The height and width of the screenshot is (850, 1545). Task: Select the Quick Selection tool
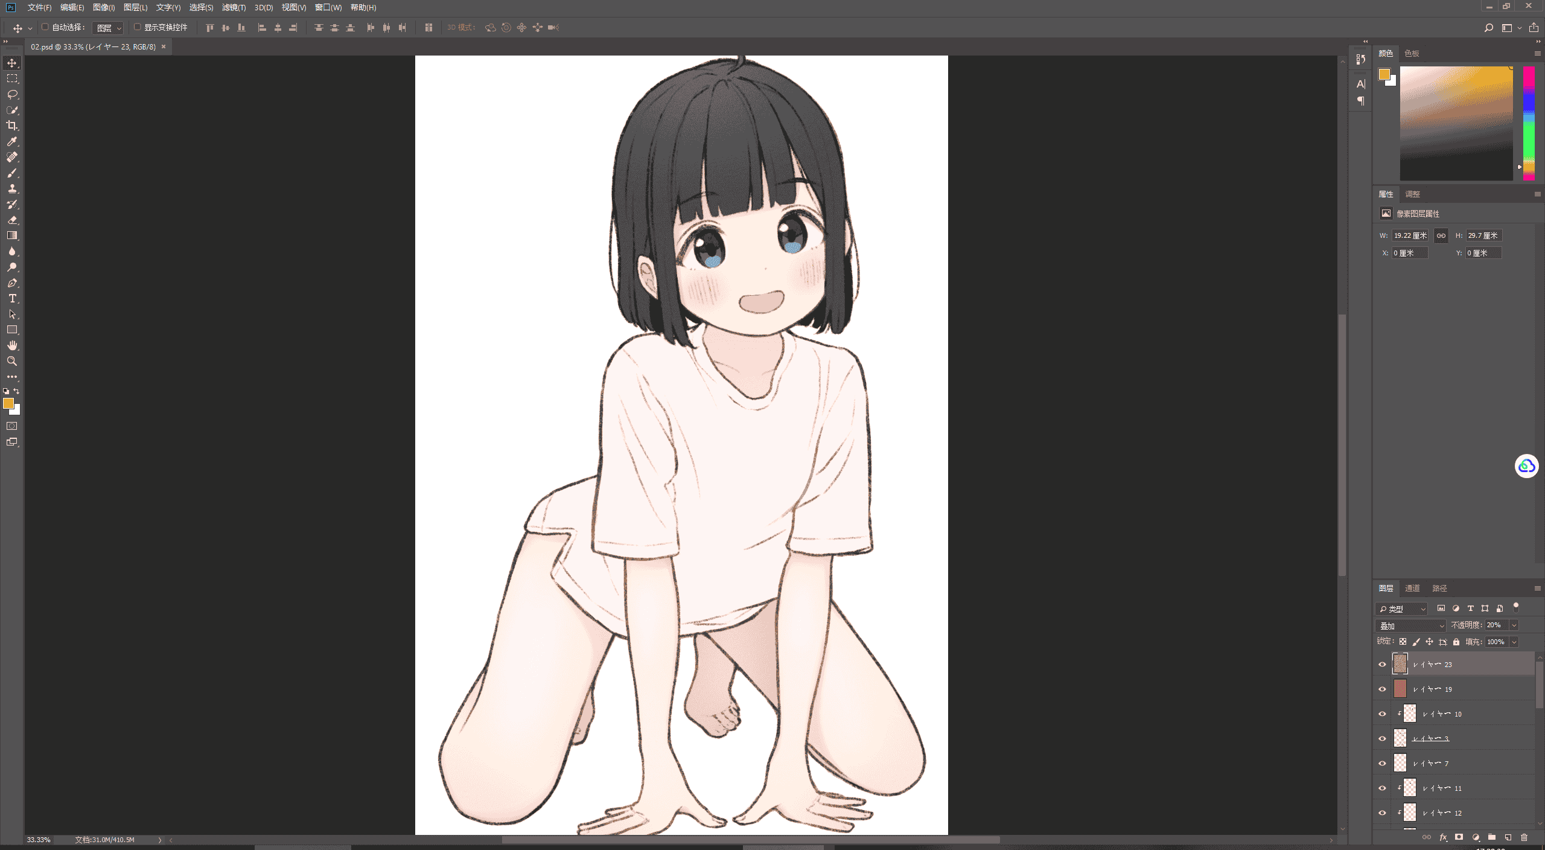point(12,110)
